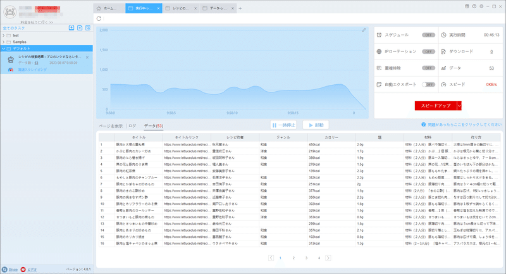
Task: Remove the recipe task from the sidebar list
Action: tap(87, 57)
